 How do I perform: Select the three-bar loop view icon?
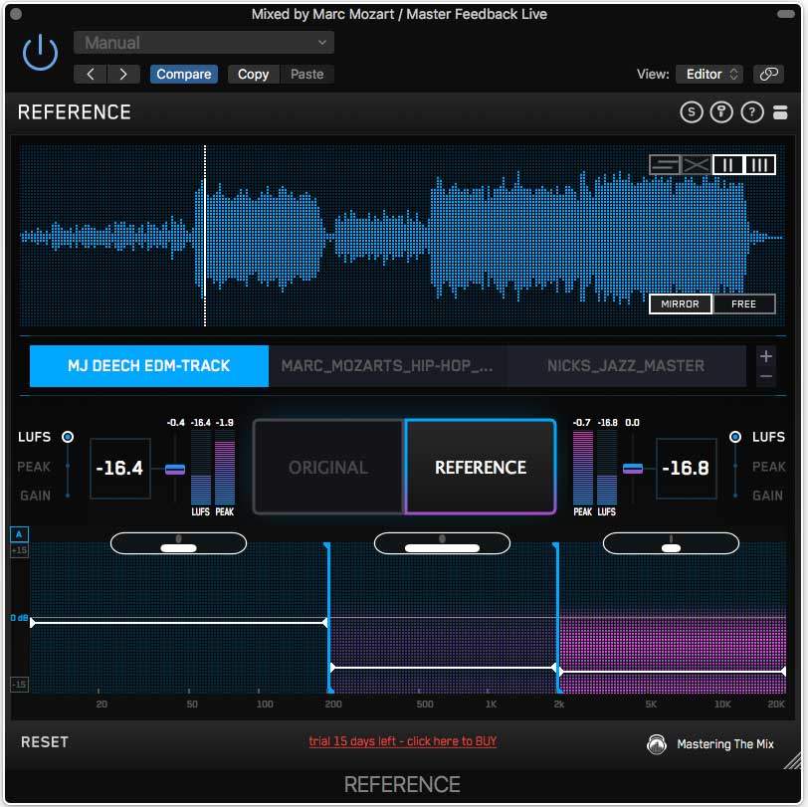tap(759, 164)
